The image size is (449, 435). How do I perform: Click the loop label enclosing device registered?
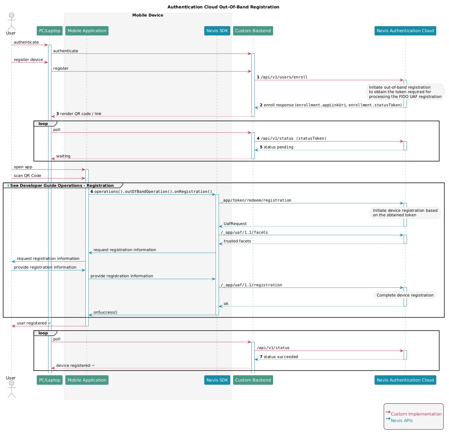pos(43,333)
